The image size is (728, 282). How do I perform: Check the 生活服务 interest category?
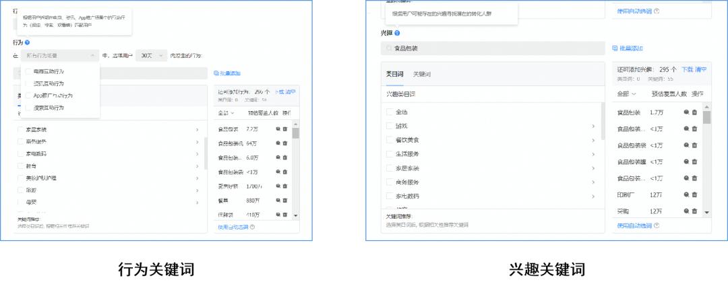click(x=390, y=154)
